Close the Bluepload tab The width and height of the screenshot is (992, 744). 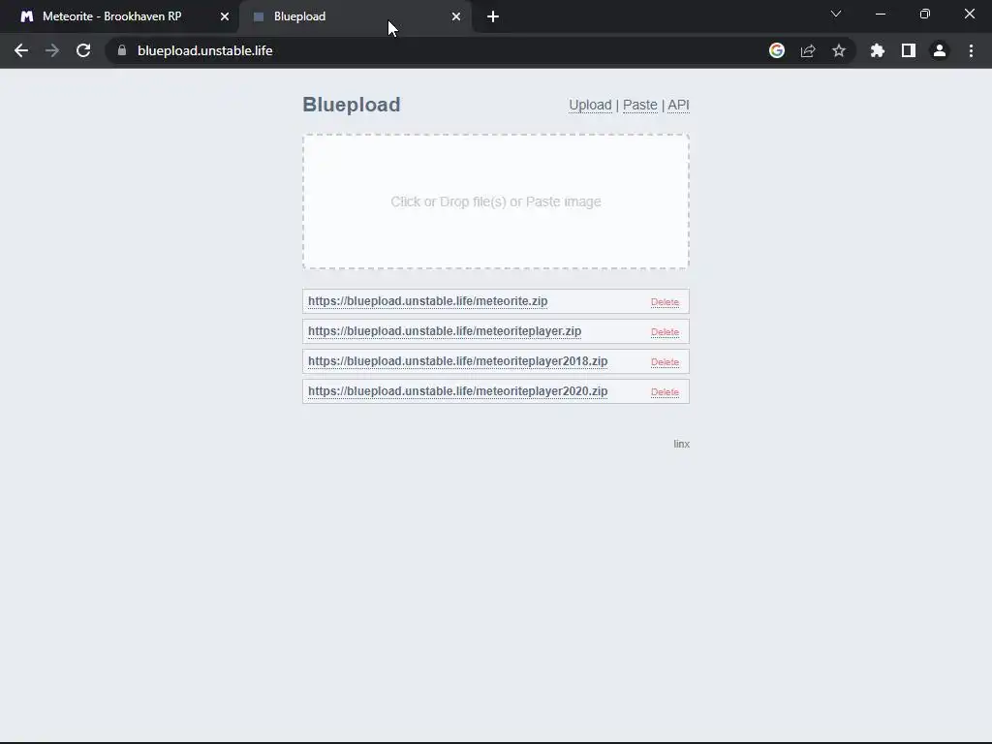pos(456,16)
